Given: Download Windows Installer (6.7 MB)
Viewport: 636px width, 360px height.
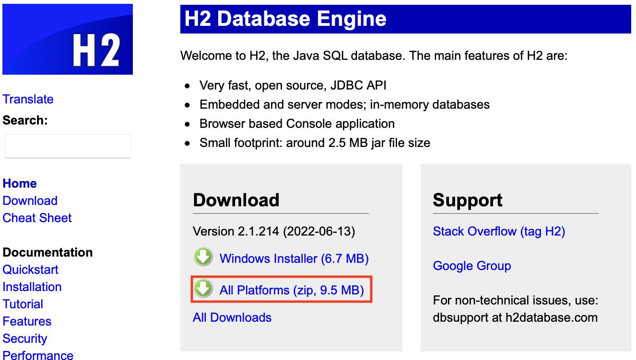Looking at the screenshot, I should [x=294, y=259].
